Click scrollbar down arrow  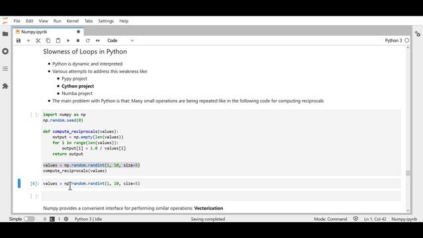[408, 210]
